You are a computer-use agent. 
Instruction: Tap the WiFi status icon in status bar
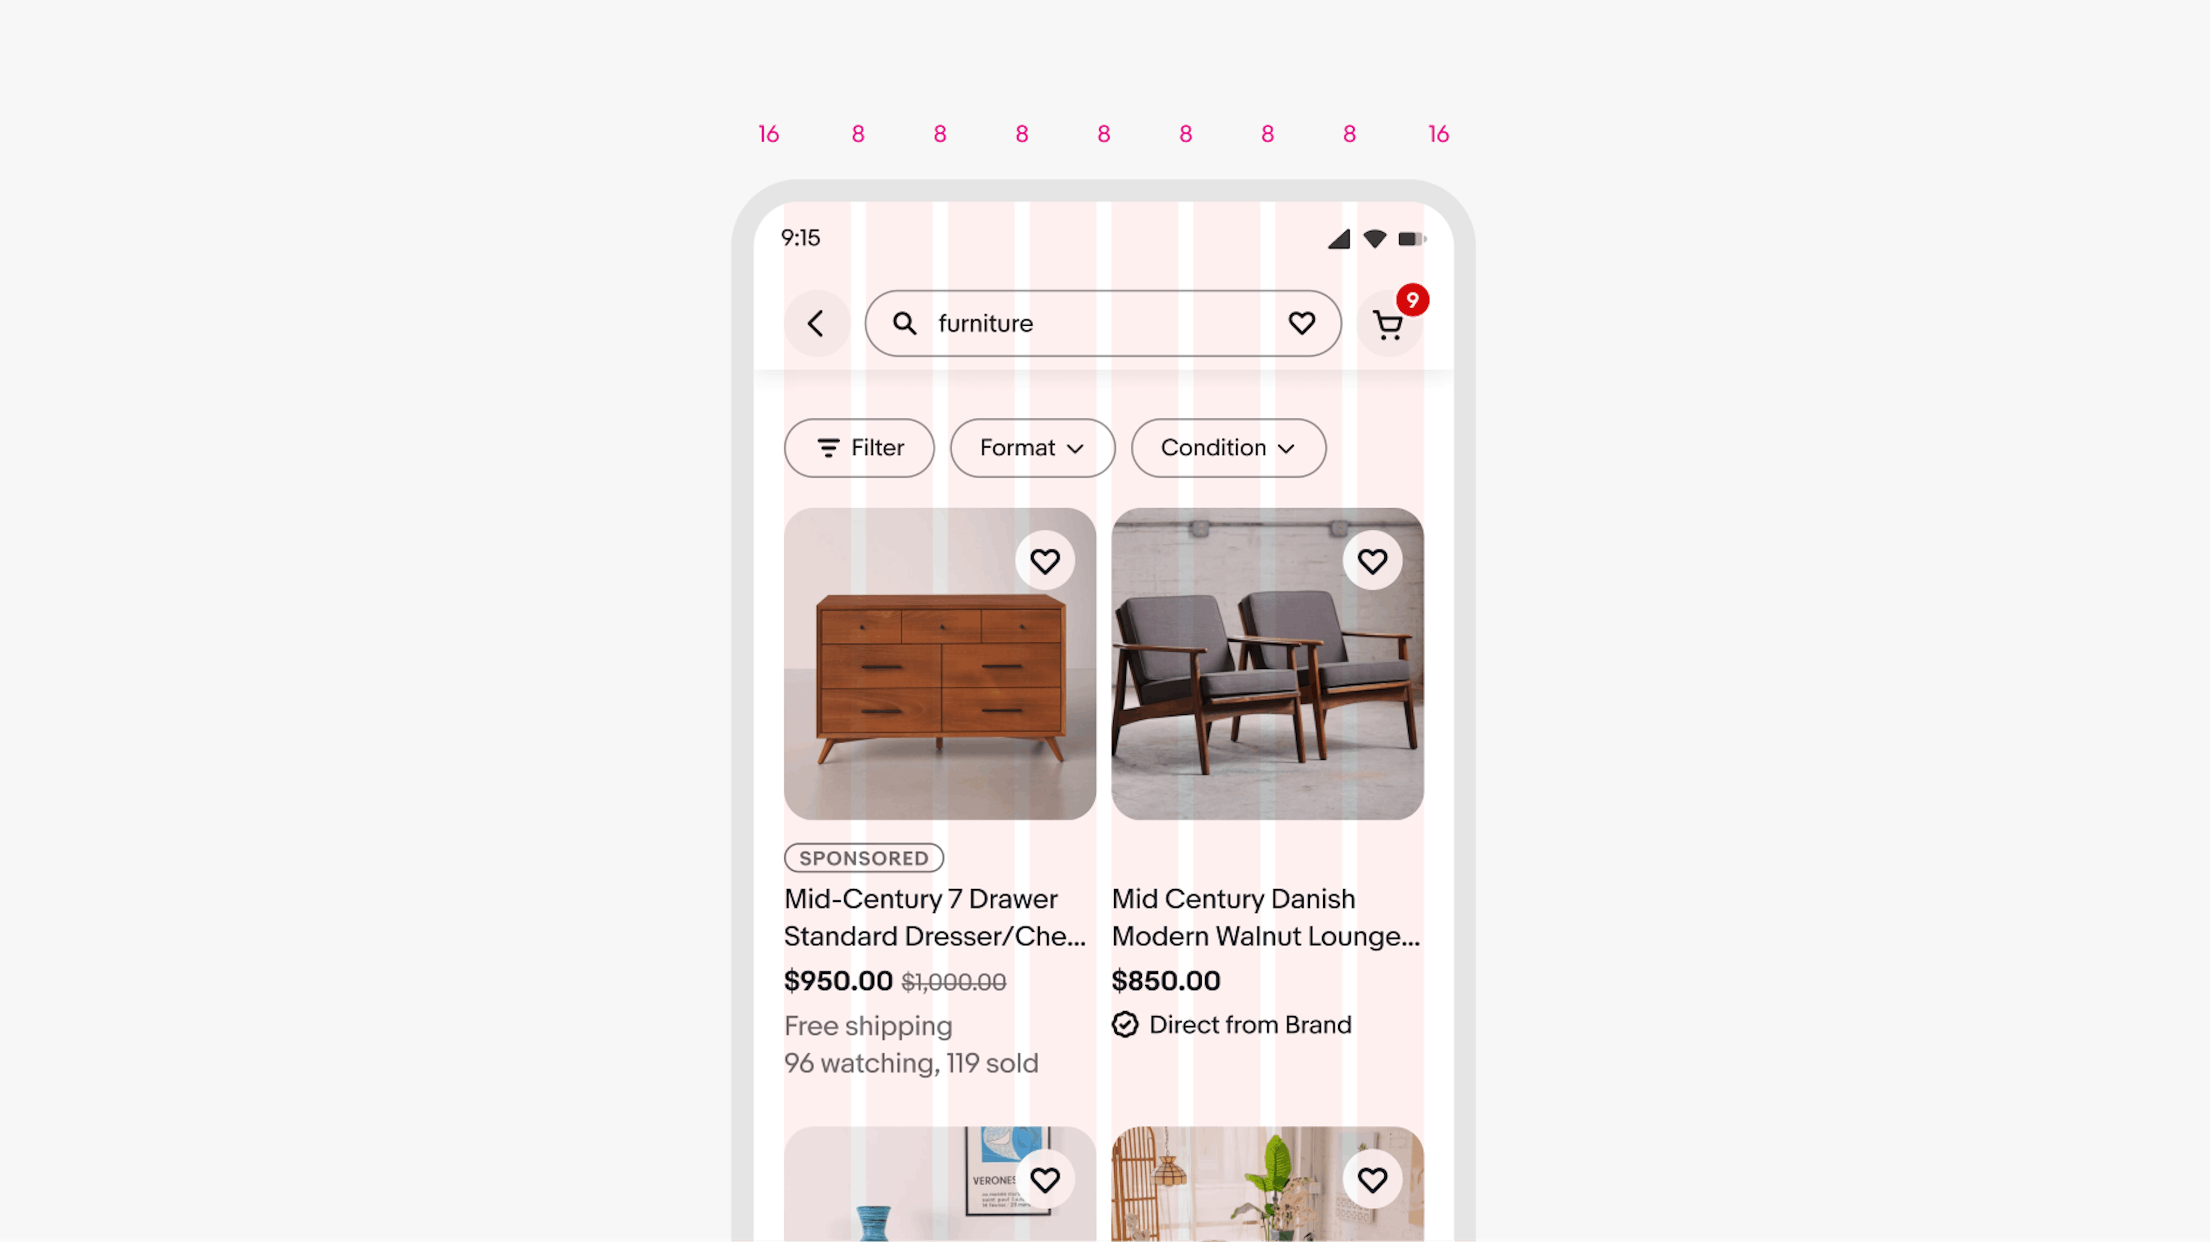click(x=1374, y=237)
